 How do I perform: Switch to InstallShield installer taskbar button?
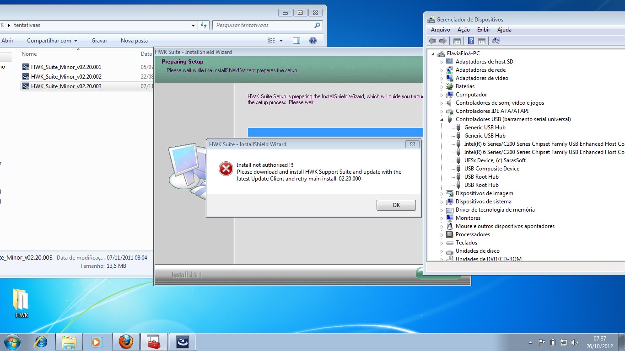(x=183, y=342)
